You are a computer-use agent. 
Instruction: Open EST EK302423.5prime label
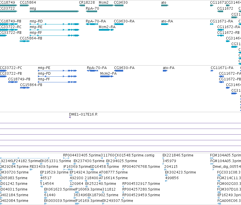click(x=181, y=172)
